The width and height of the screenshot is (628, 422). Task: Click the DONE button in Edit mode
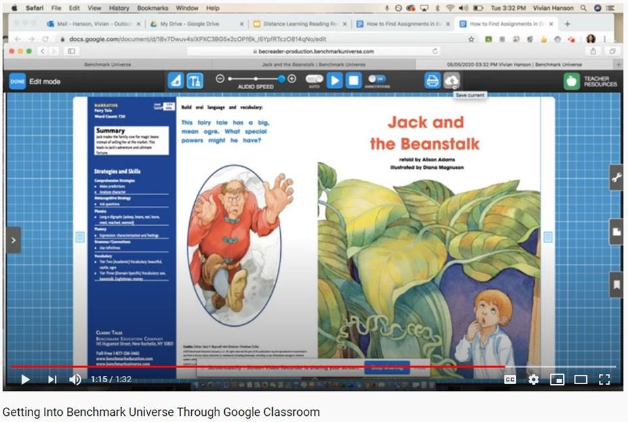coord(18,81)
